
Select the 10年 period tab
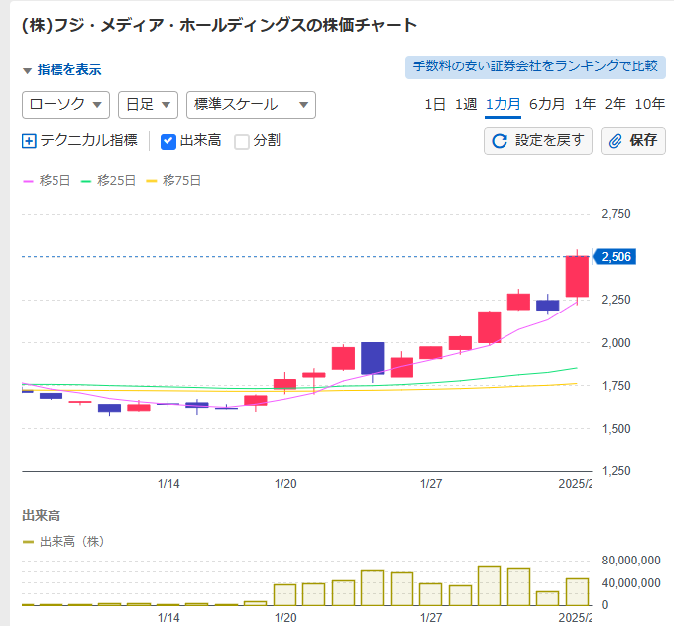point(650,104)
